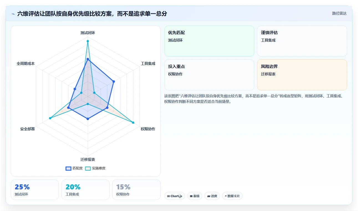Click the 15% 权限协作 stat card

click(x=136, y=190)
